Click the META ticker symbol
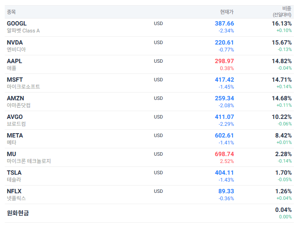 coord(15,135)
